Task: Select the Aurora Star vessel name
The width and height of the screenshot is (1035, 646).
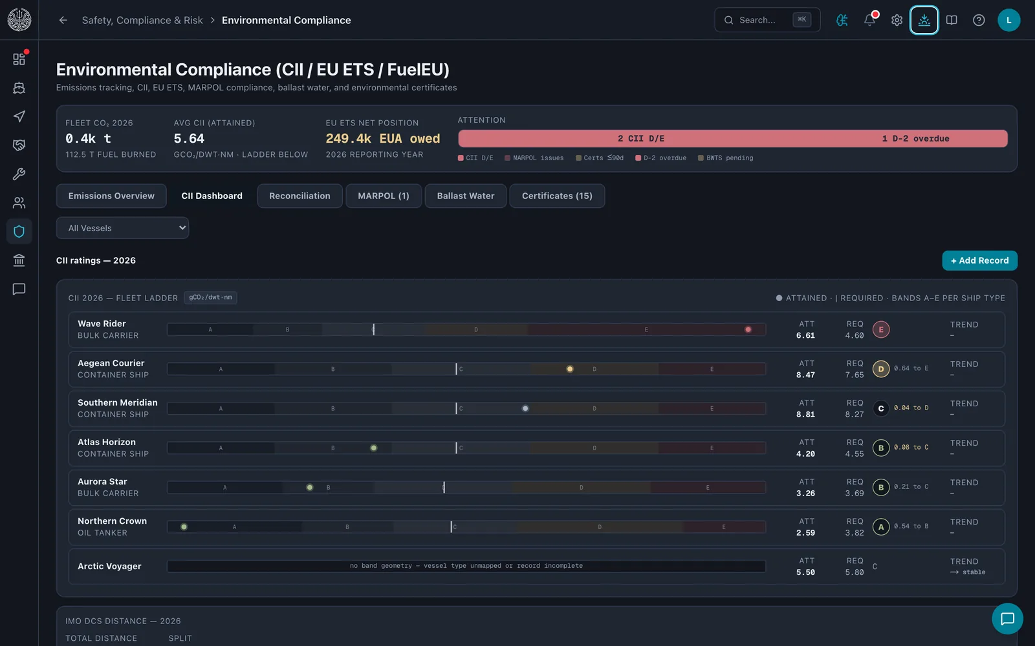Action: (102, 481)
